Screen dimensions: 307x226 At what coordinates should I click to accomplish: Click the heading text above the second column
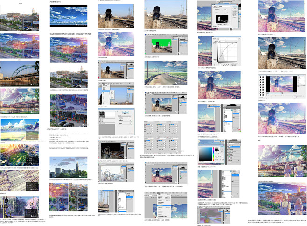tap(58, 2)
